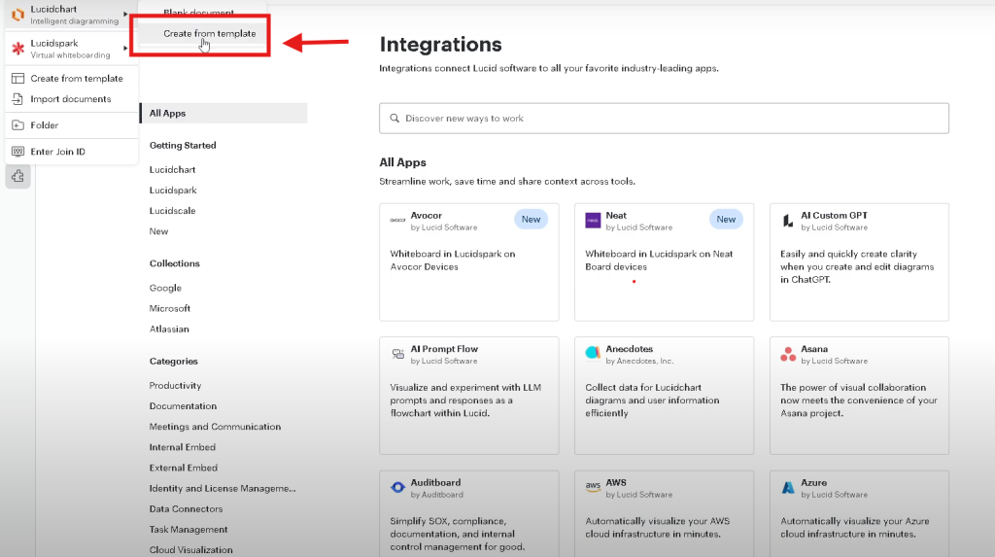Open the New sidebar link
The height and width of the screenshot is (557, 995).
(x=158, y=231)
